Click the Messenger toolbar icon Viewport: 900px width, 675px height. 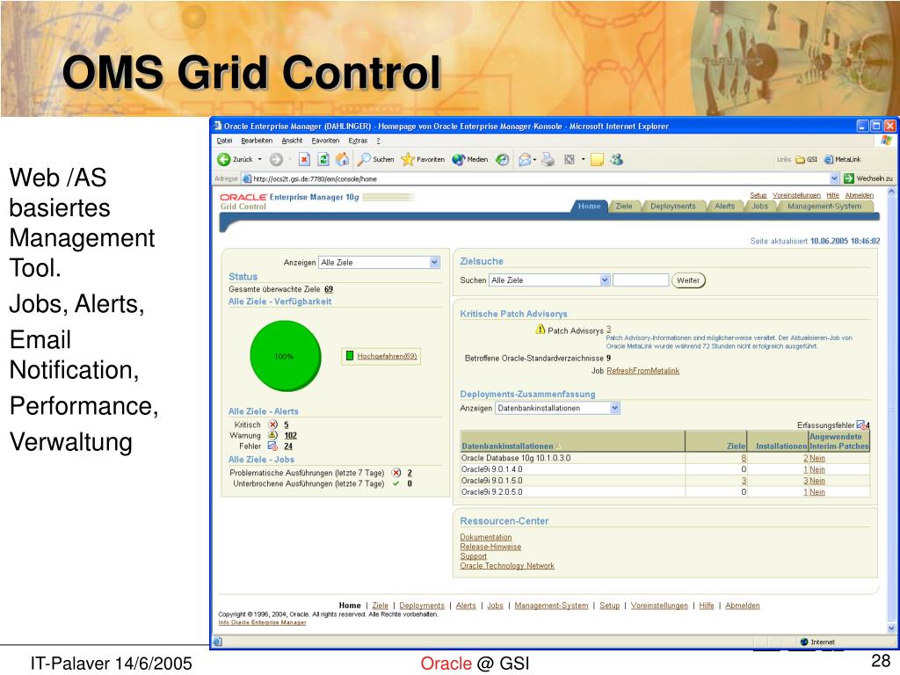coord(617,160)
